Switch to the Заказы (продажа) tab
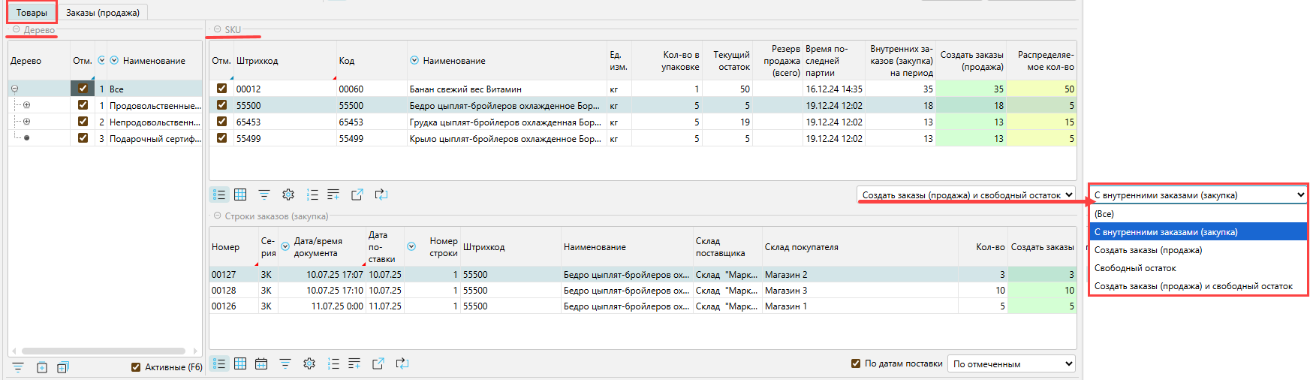This screenshot has width=1310, height=380. (x=103, y=13)
